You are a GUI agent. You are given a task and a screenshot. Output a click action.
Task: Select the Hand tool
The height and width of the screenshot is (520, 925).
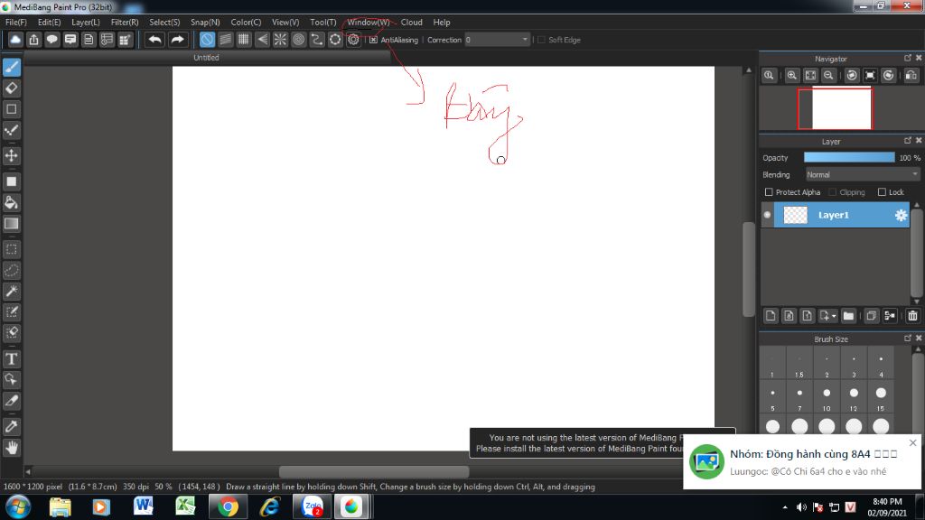pyautogui.click(x=11, y=448)
